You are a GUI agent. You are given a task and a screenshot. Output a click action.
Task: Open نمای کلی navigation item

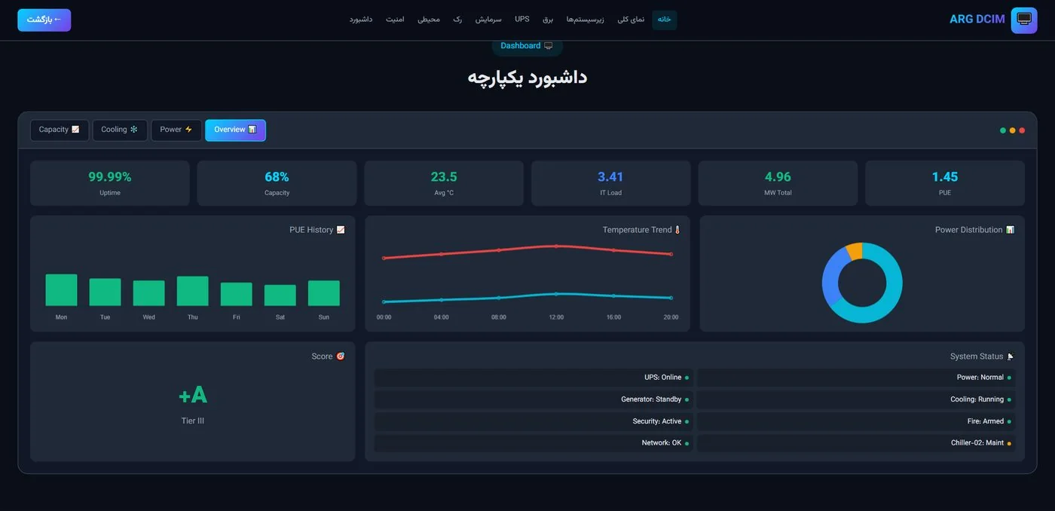point(631,20)
